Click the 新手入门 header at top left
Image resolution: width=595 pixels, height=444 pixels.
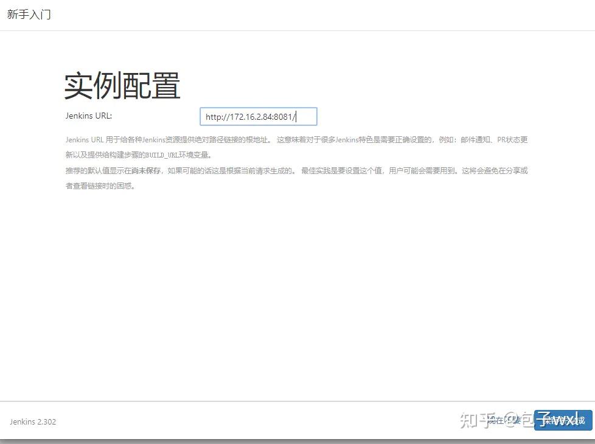[x=29, y=14]
